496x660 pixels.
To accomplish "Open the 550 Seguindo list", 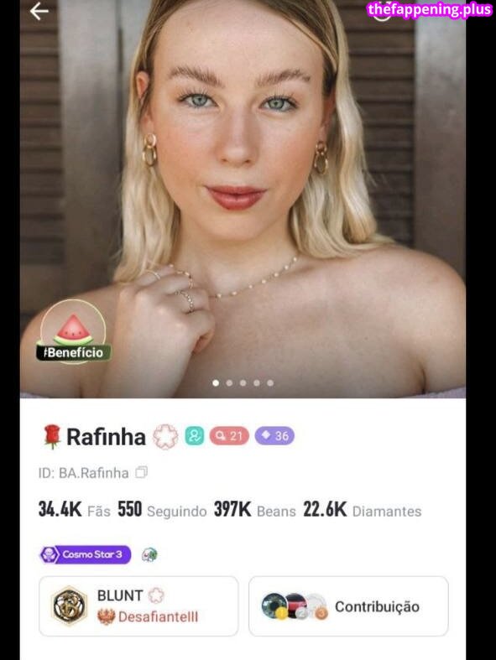I will pyautogui.click(x=162, y=510).
